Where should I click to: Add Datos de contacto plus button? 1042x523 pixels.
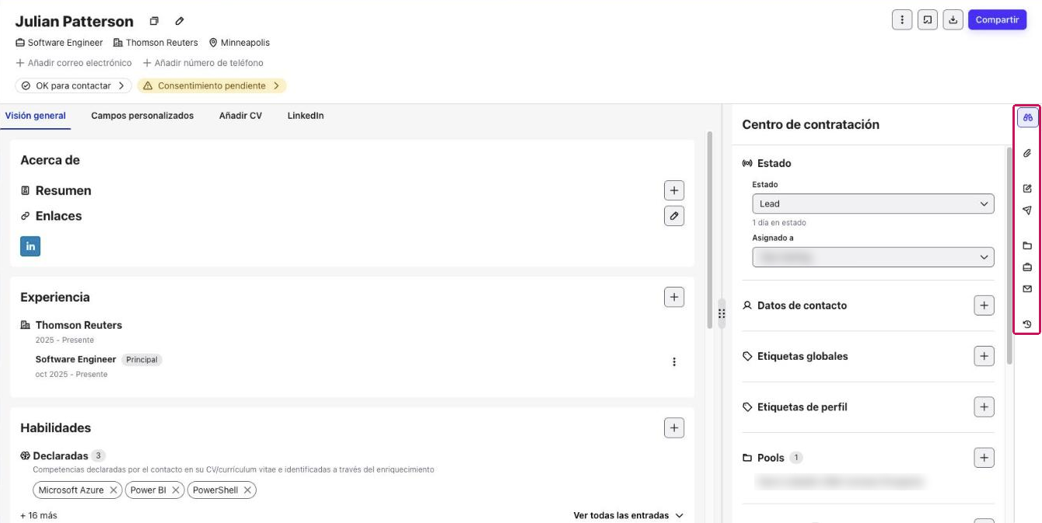pyautogui.click(x=984, y=305)
